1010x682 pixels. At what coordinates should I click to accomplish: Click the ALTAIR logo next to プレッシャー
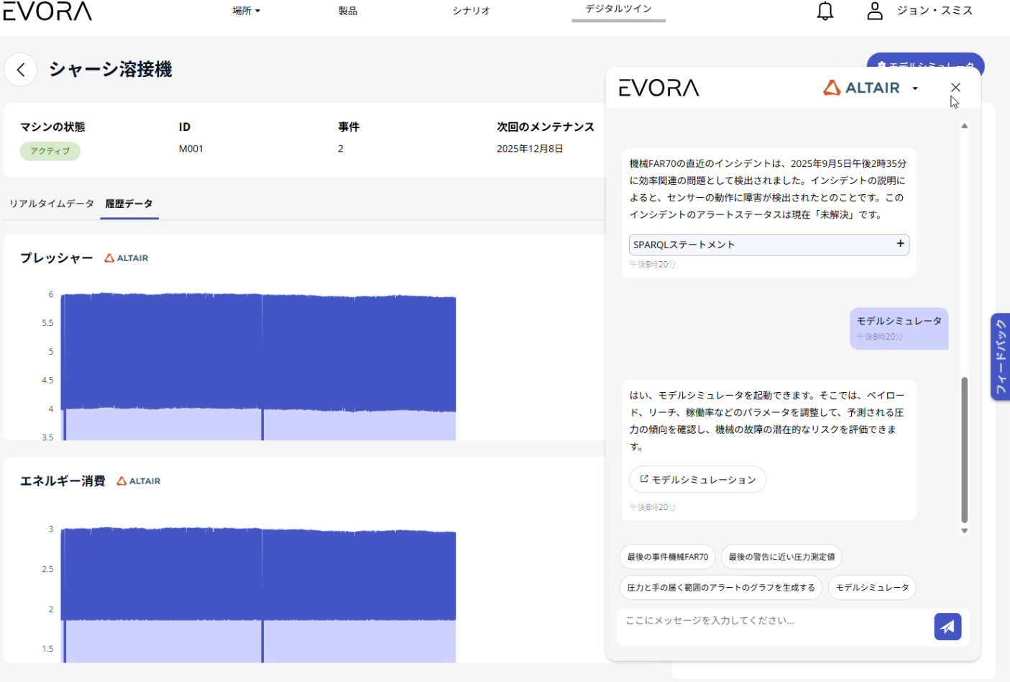(x=127, y=258)
